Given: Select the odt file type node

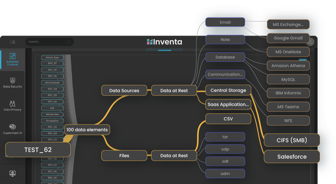Looking at the screenshot, I should tap(225, 161).
